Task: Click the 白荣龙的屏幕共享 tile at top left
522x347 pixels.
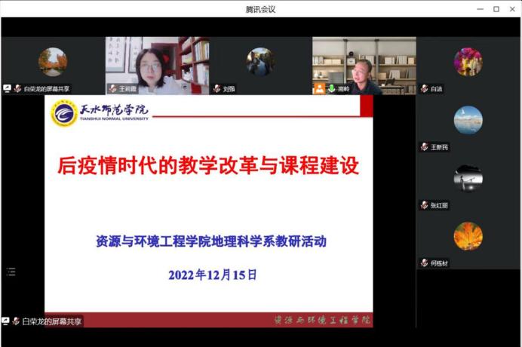Action: click(52, 64)
